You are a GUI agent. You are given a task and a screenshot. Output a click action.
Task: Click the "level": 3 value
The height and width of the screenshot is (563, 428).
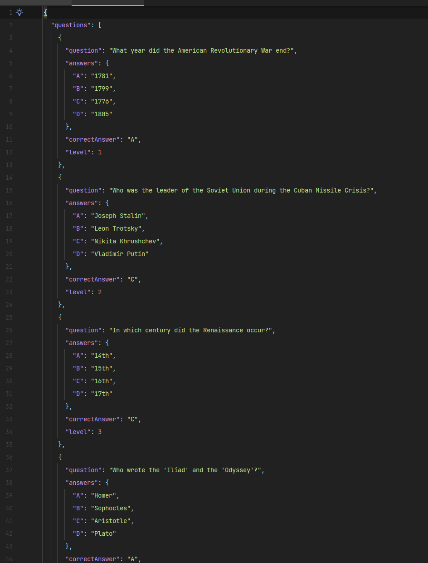click(100, 432)
